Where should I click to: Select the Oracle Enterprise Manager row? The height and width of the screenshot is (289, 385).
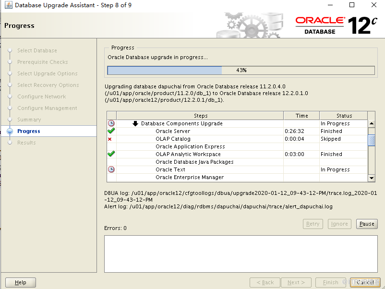pyautogui.click(x=237, y=177)
